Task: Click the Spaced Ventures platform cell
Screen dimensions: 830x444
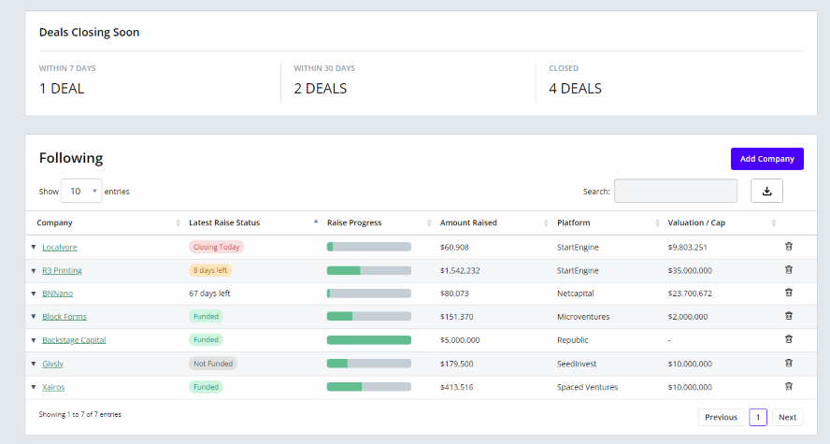Action: tap(588, 387)
